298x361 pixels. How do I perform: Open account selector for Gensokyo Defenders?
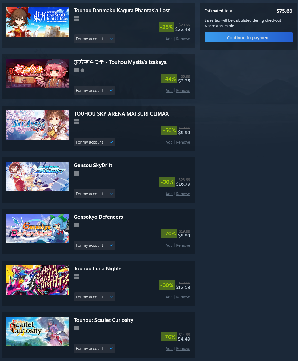point(94,245)
